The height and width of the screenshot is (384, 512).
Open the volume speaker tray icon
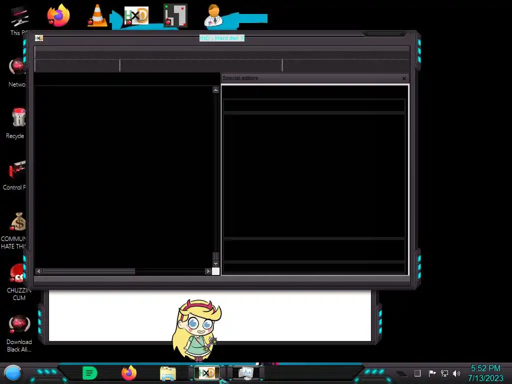456,373
